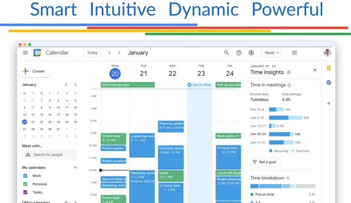Click the Jan 20-24 meeting hours bar
This screenshot has width=351, height=203.
pos(281,134)
